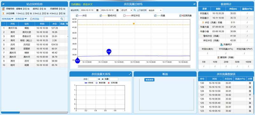Click right arrow to convert 水位 to 流量

coord(99,79)
